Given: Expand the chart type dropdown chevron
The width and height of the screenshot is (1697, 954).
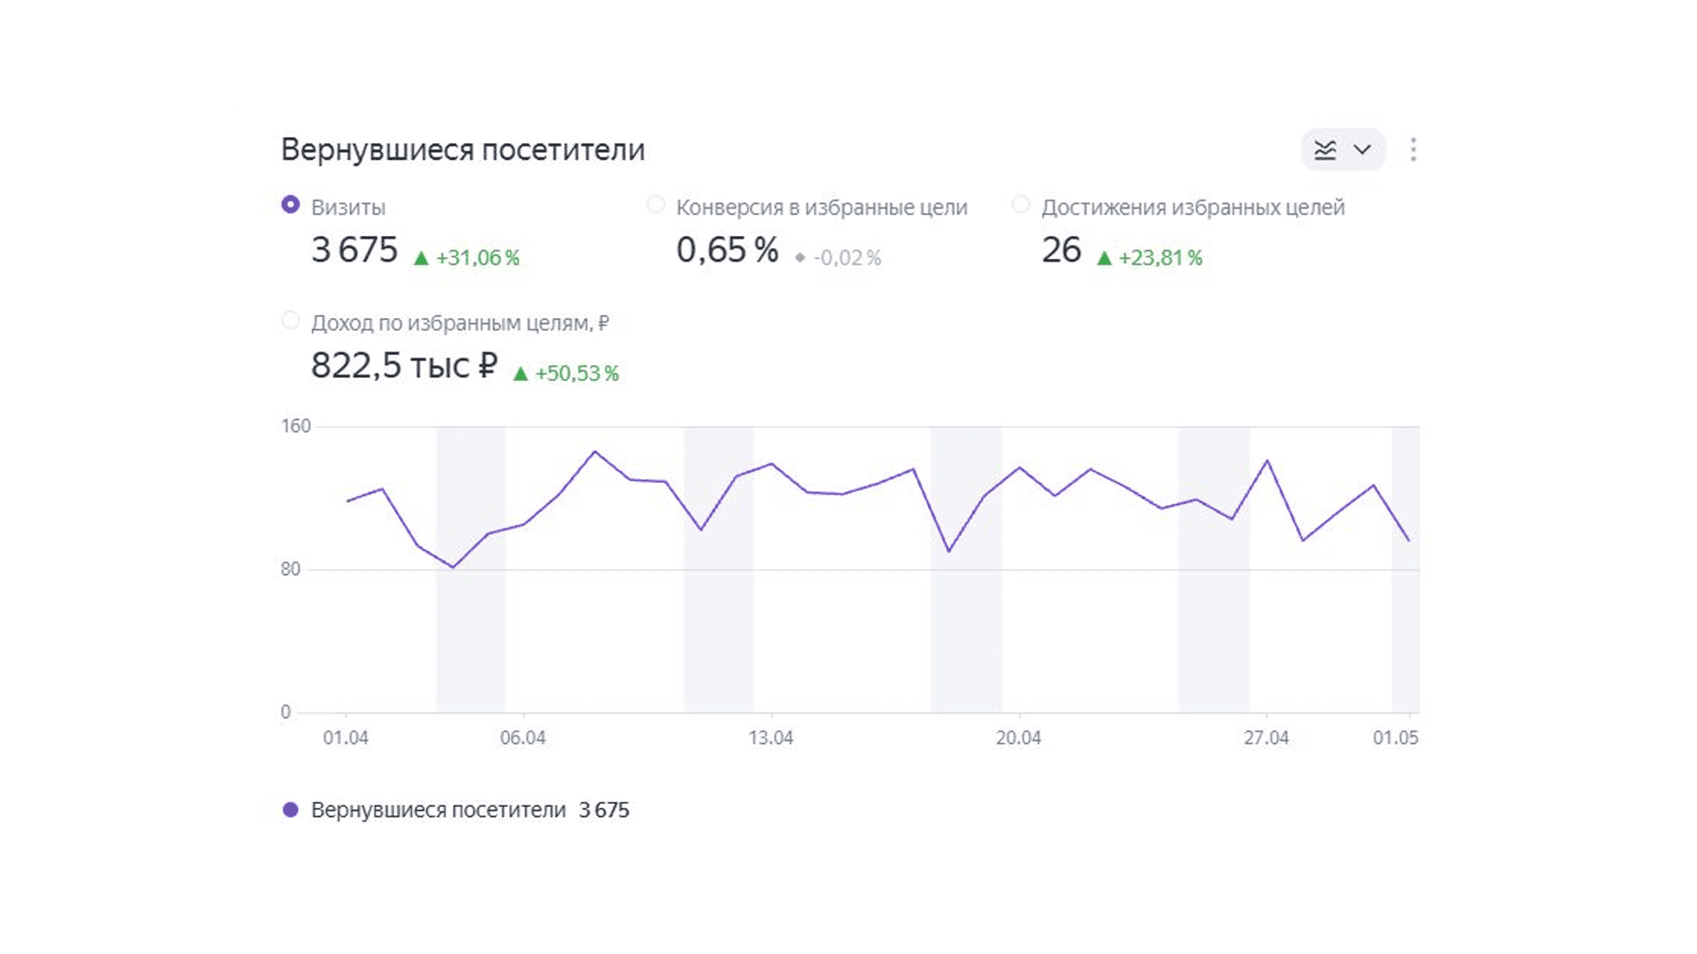Looking at the screenshot, I should 1362,150.
